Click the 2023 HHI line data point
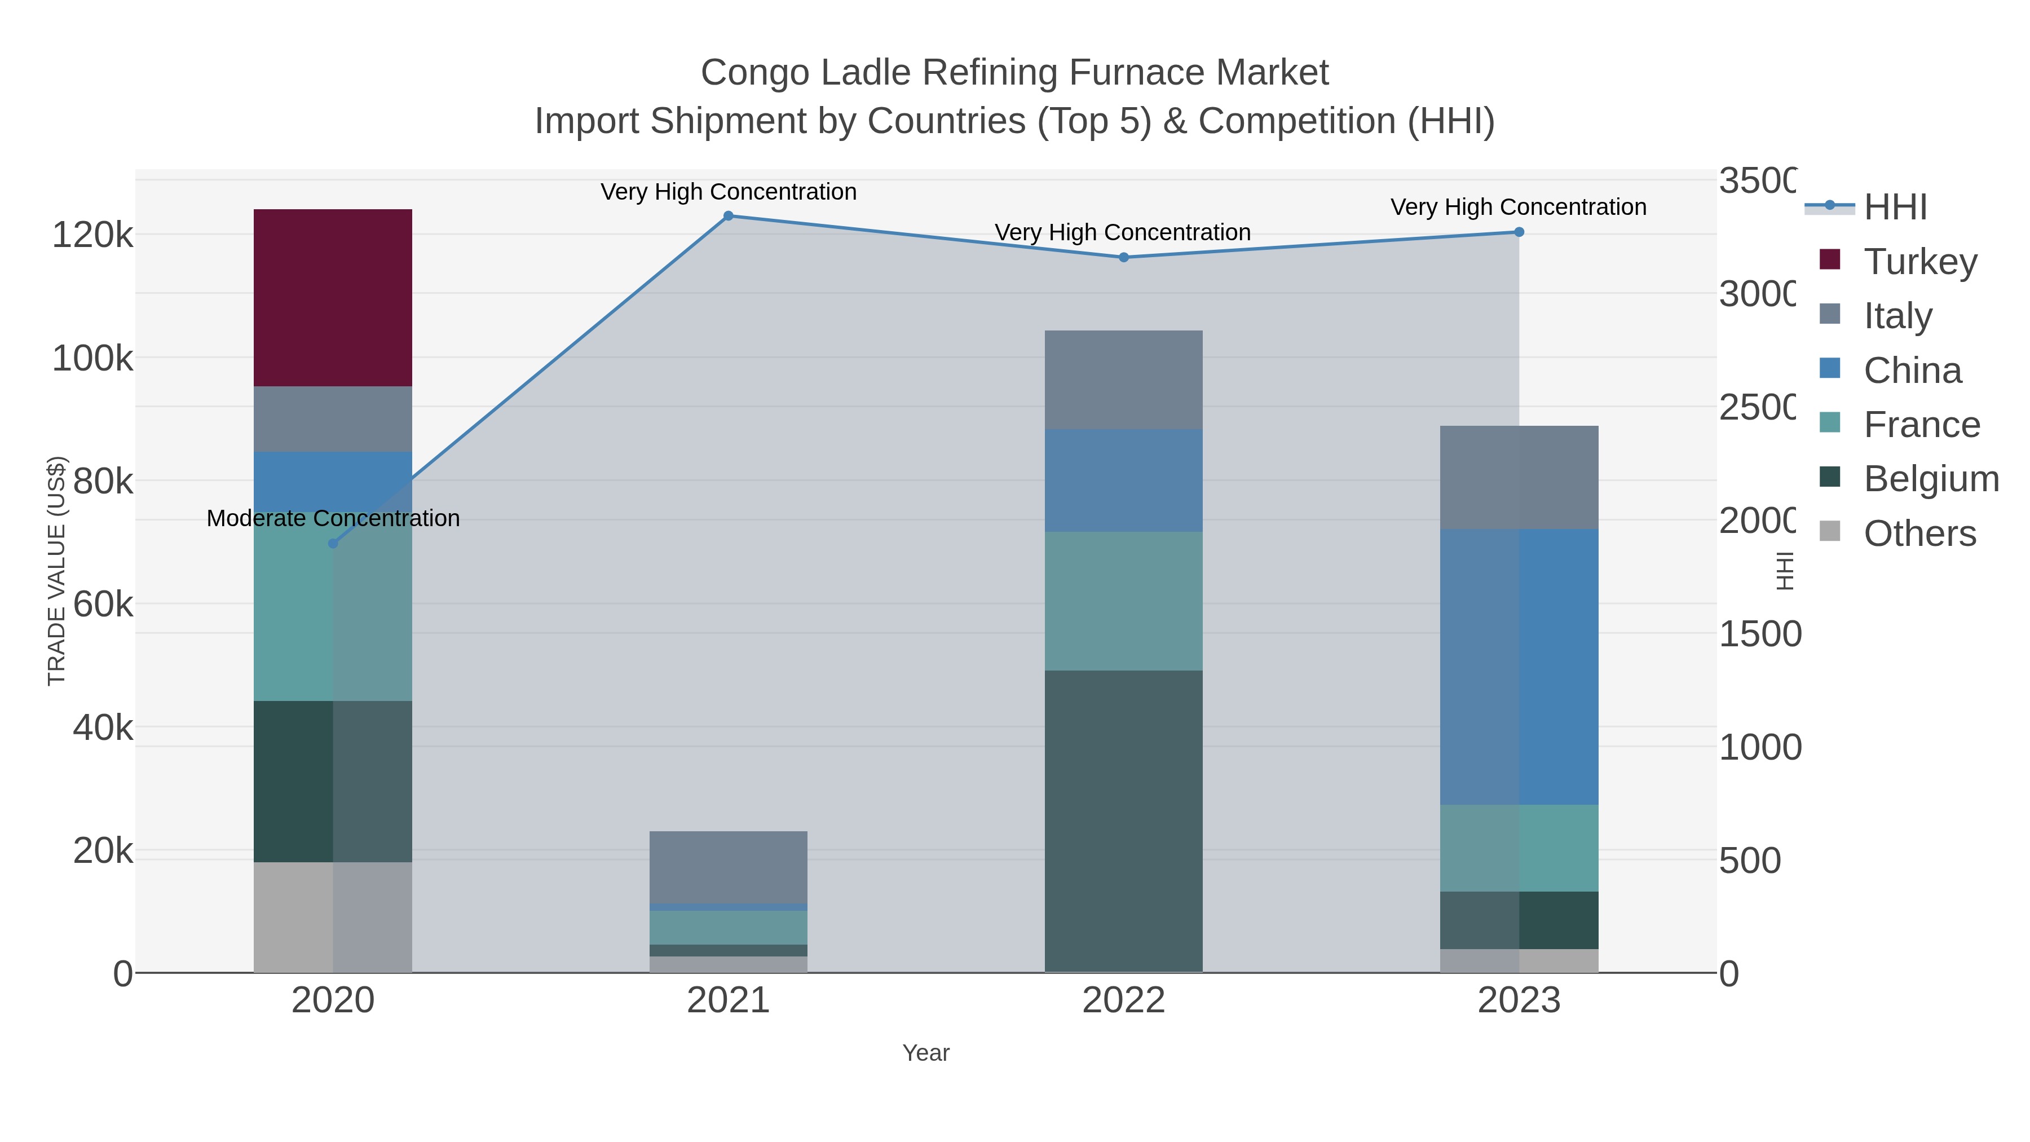Image resolution: width=2030 pixels, height=1142 pixels. [x=1519, y=232]
